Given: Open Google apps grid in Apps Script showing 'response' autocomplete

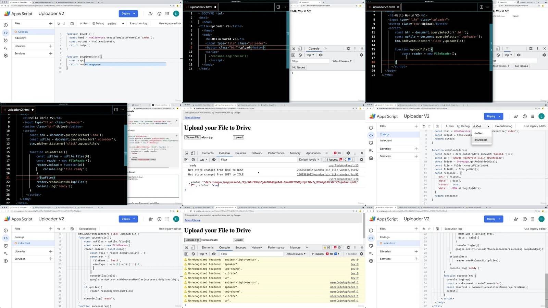Looking at the screenshot, I should 167,14.
